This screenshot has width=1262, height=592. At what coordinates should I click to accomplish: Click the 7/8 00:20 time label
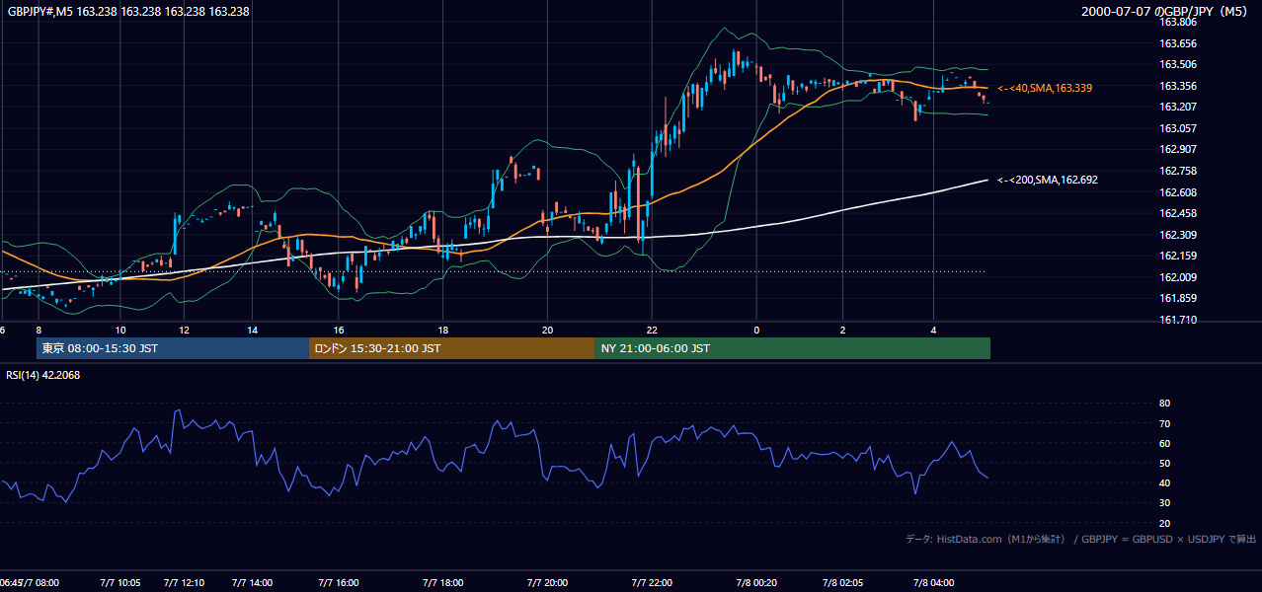click(756, 582)
